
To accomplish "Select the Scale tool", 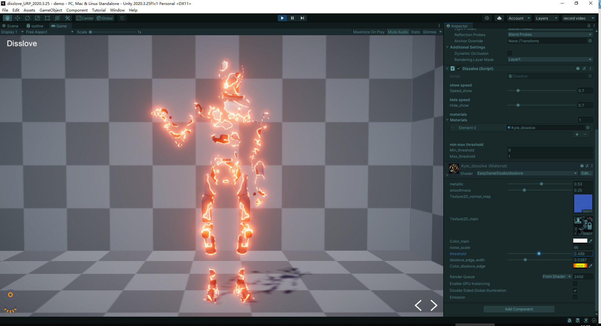I will [x=38, y=18].
